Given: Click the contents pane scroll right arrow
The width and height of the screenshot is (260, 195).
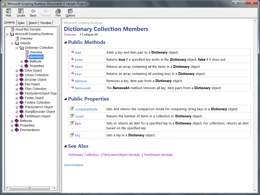Looking at the screenshot, I should (54, 188).
